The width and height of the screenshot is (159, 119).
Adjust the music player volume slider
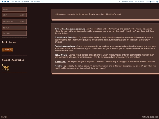pyautogui.click(x=150, y=2)
